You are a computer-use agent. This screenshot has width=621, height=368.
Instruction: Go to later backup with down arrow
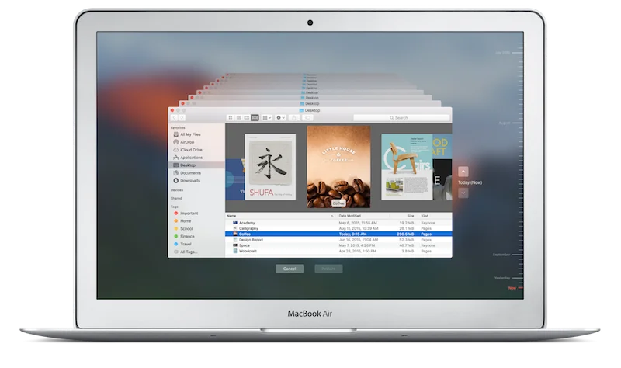(463, 193)
